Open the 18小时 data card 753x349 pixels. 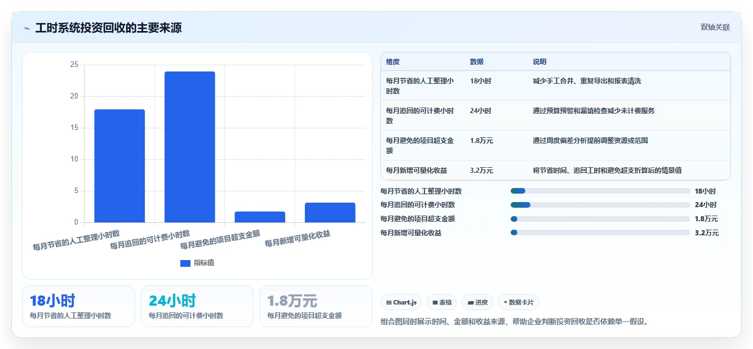[78, 306]
